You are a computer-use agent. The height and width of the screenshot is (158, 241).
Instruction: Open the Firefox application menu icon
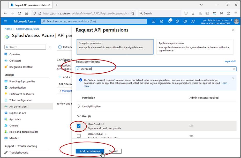point(236,13)
